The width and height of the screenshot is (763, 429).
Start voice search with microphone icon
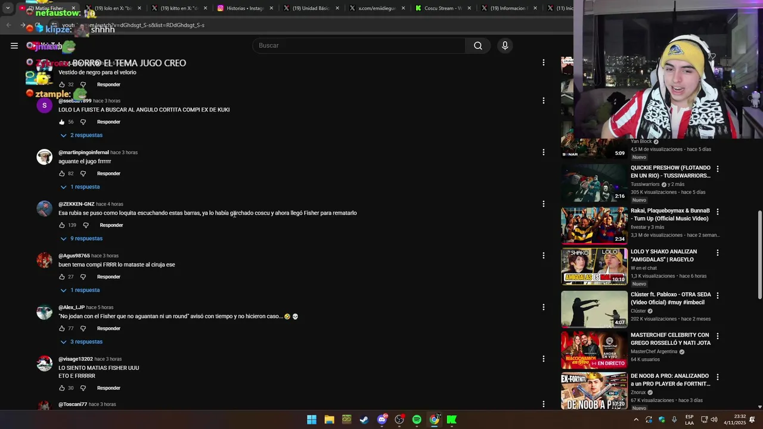[505, 46]
